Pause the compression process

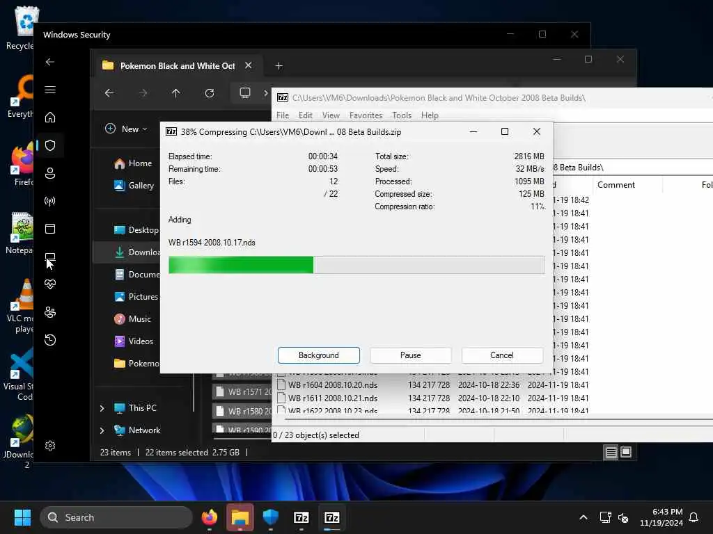pyautogui.click(x=410, y=355)
